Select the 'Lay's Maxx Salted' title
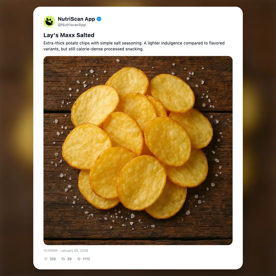This screenshot has width=276, height=276. (x=69, y=35)
